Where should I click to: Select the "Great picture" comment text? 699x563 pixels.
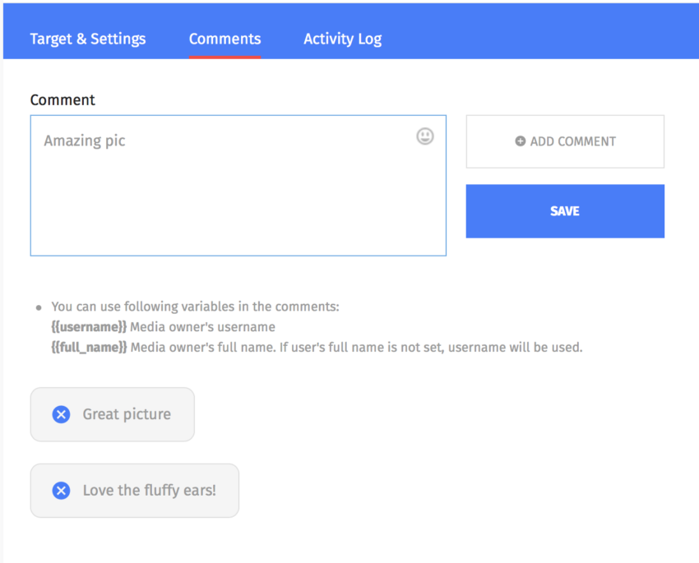click(x=127, y=414)
